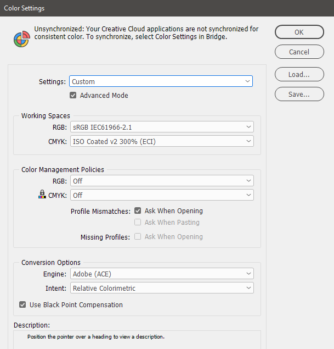Open the CMYK working space dropdown

[x=162, y=141]
